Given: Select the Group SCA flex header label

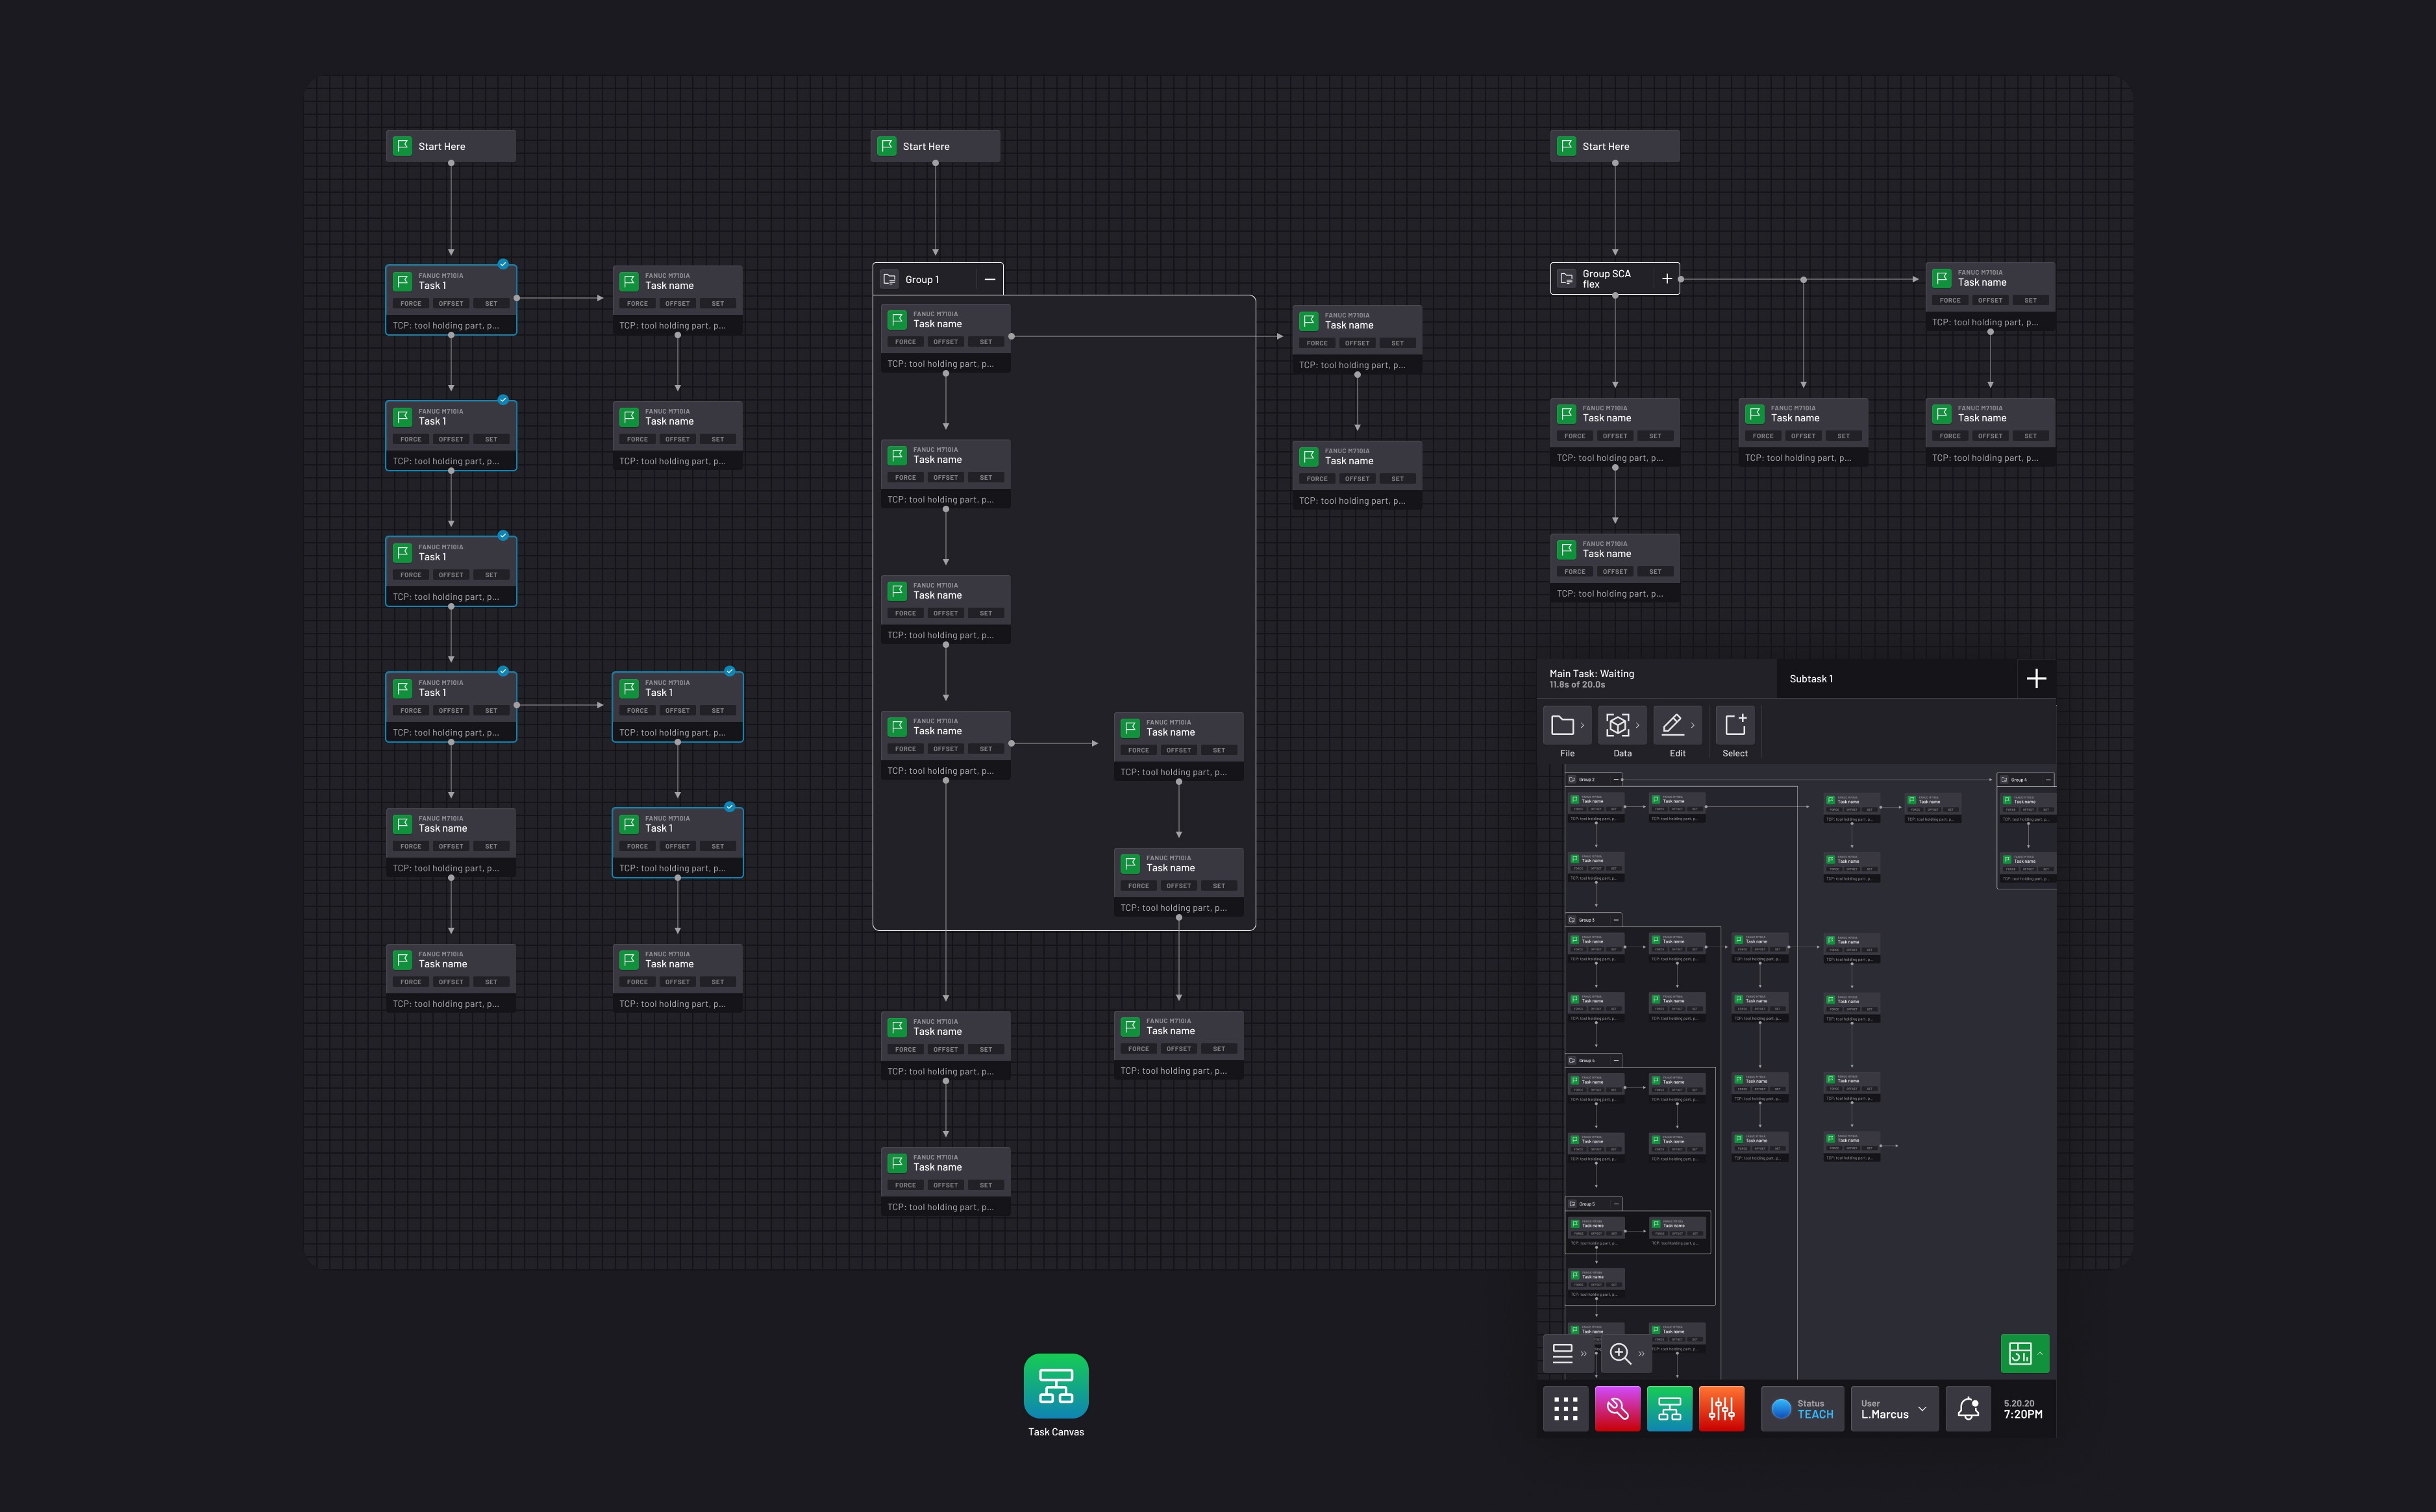Looking at the screenshot, I should (1606, 279).
